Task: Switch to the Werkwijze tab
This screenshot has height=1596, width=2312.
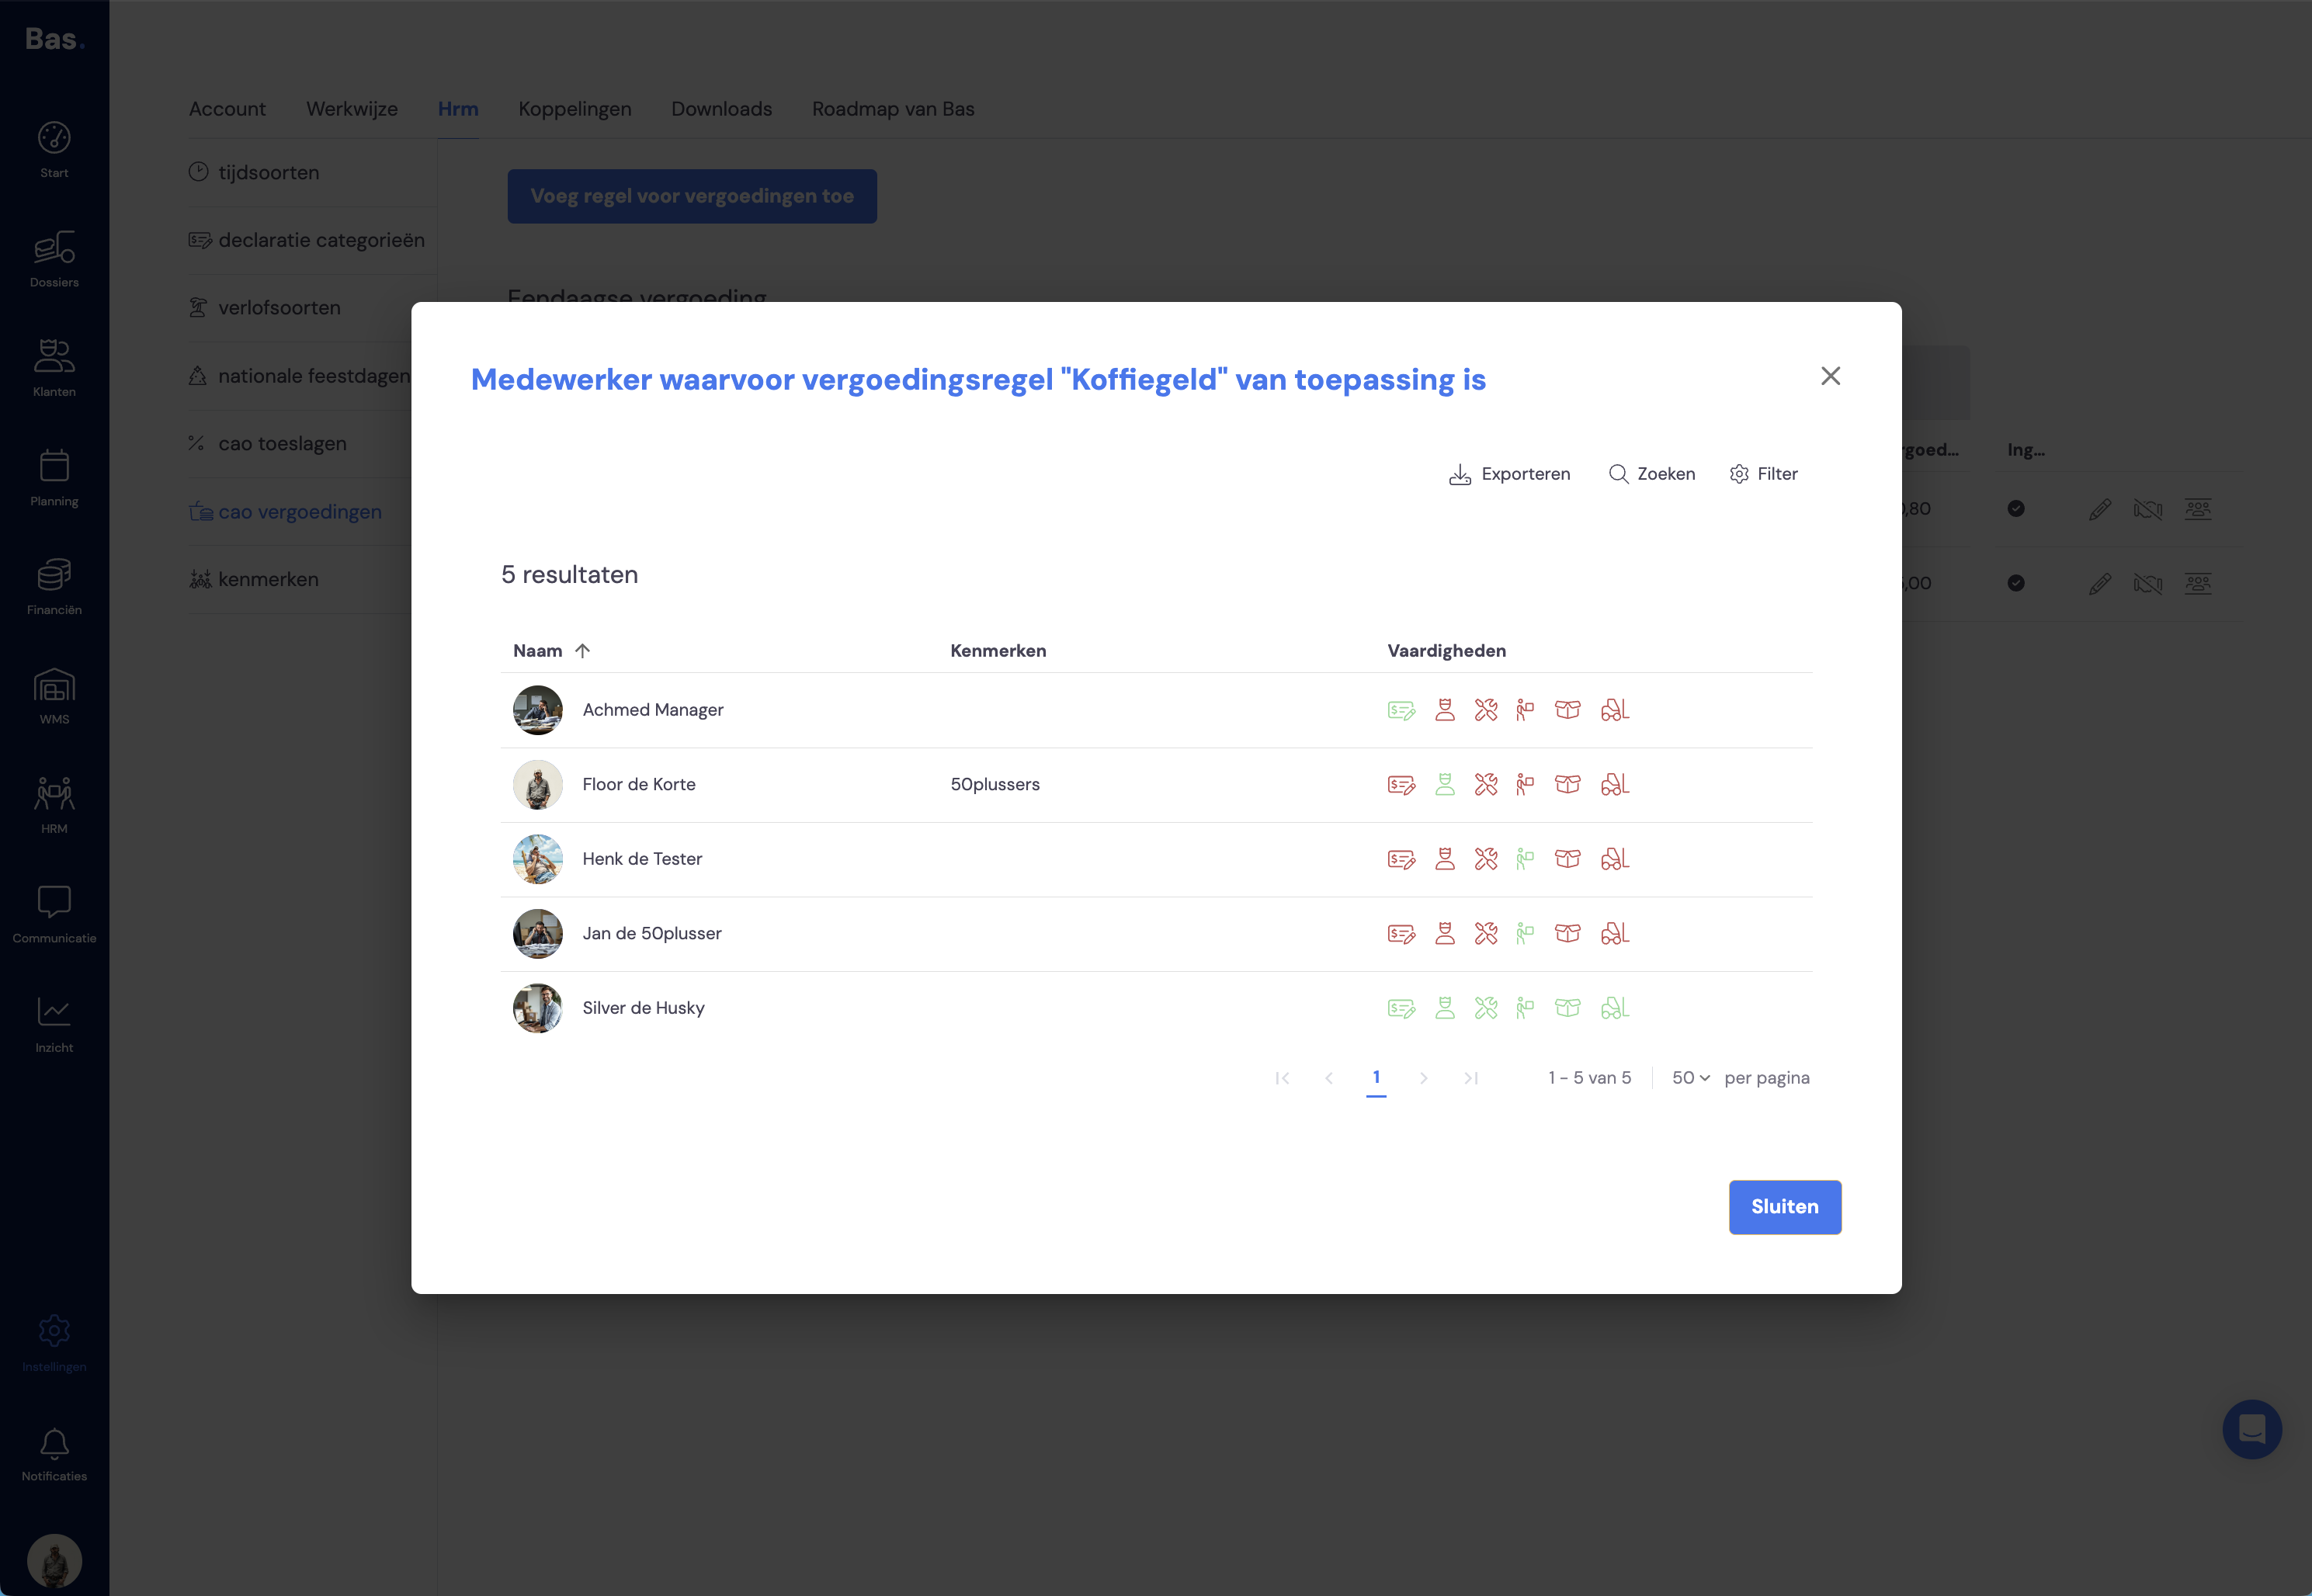Action: pos(352,109)
